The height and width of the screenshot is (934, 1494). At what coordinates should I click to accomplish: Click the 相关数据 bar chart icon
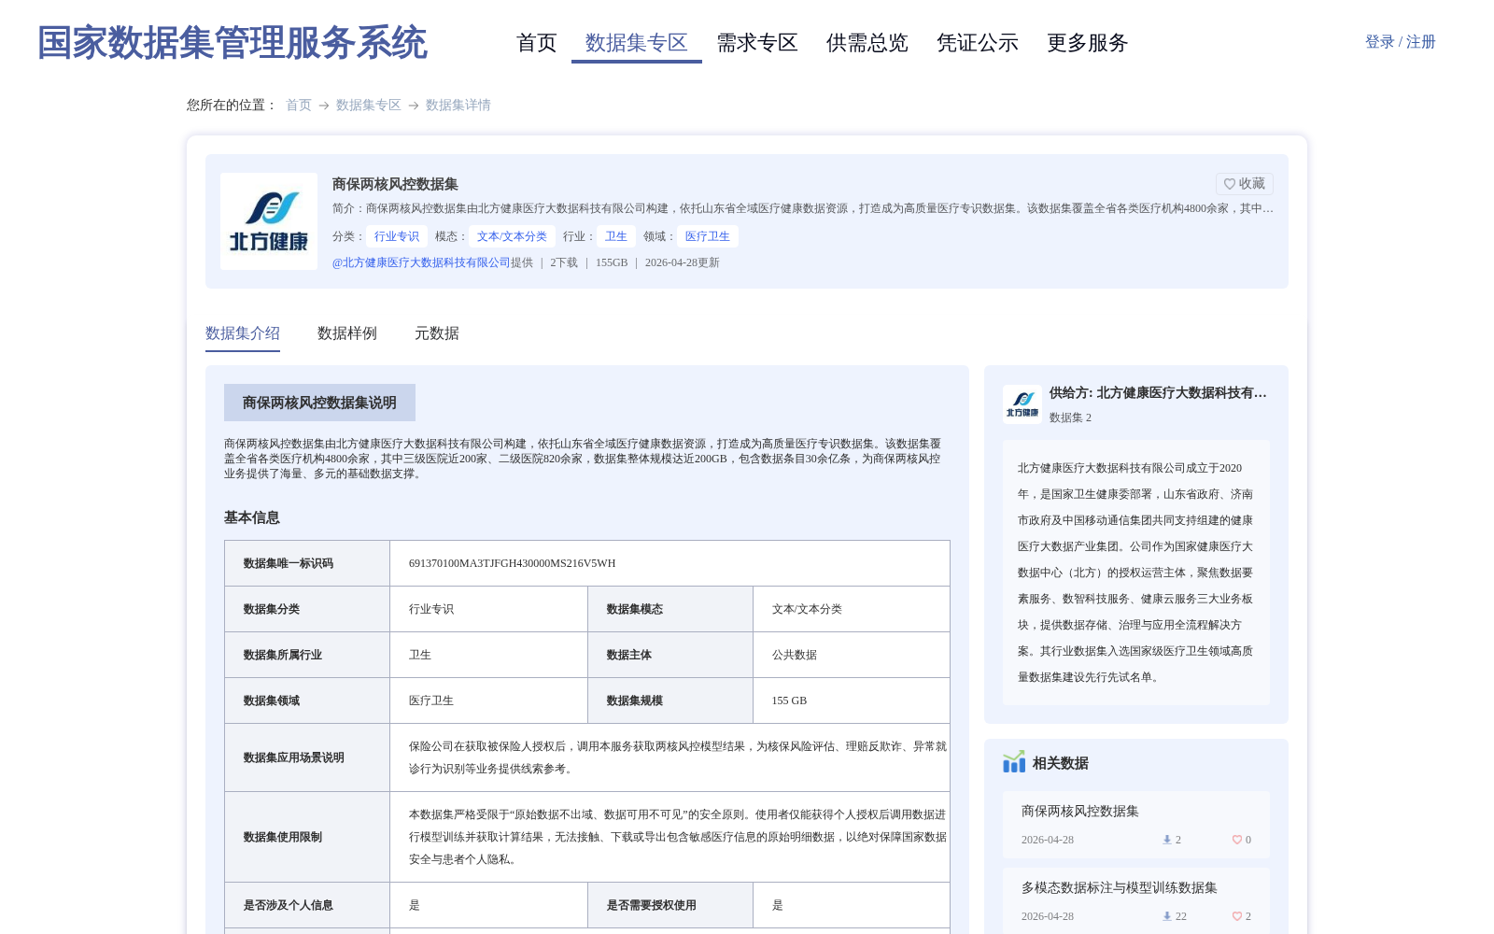[1014, 762]
